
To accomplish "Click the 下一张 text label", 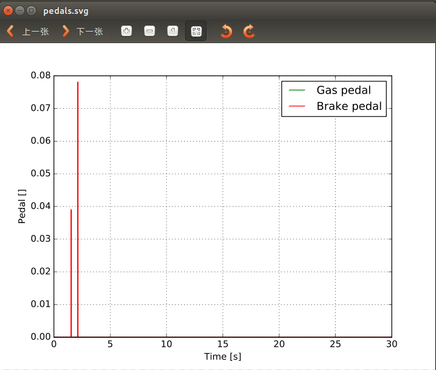I will tap(90, 32).
